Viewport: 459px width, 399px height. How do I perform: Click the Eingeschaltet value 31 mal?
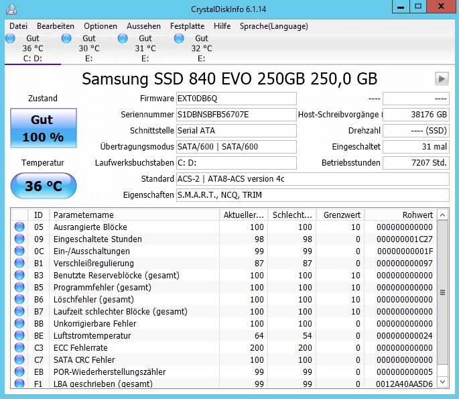coord(416,147)
